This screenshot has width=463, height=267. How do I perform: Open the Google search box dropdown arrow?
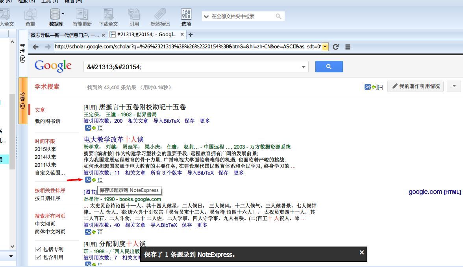(304, 67)
